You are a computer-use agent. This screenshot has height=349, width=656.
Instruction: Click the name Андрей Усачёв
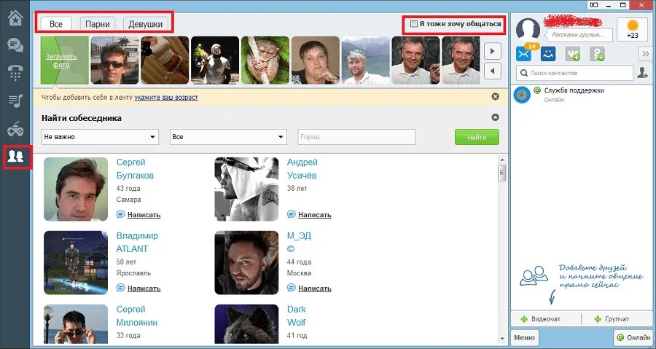tap(302, 169)
